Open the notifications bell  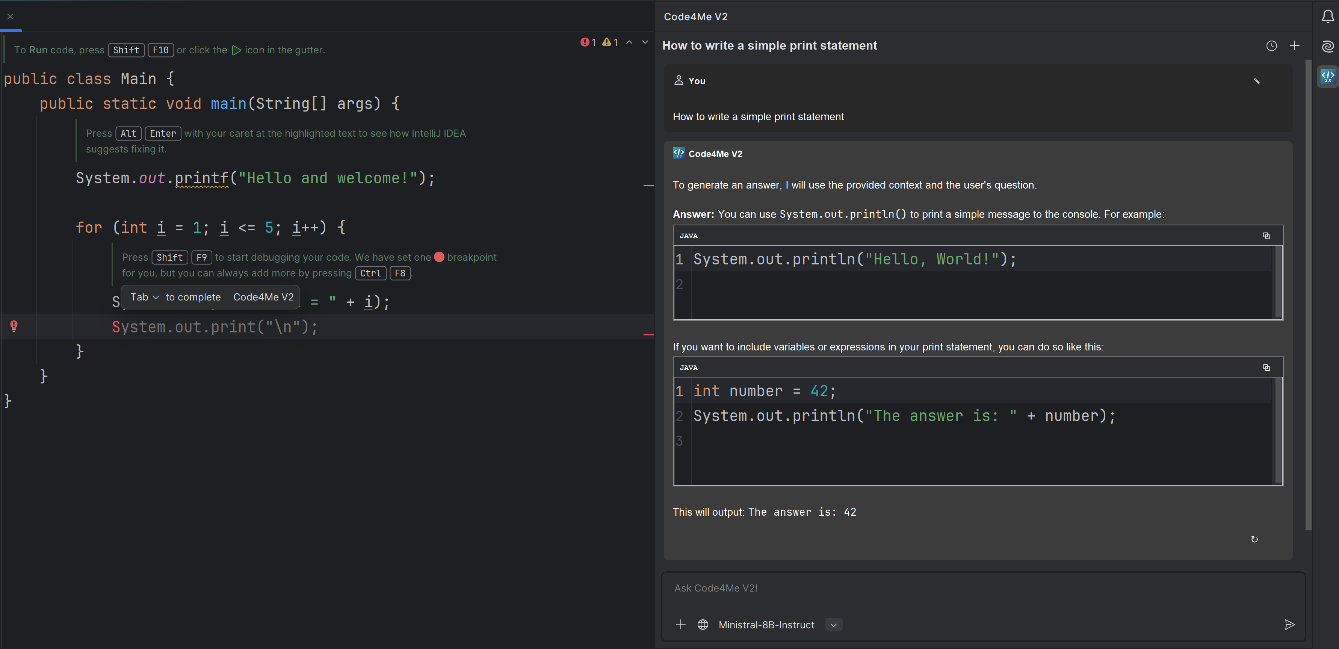click(1328, 17)
